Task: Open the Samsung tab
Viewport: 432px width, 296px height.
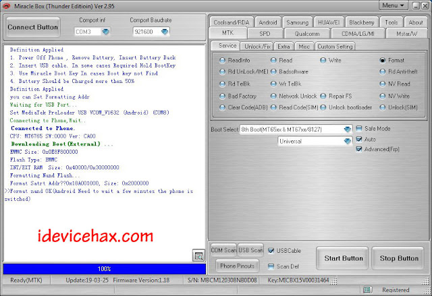Action: pos(297,22)
